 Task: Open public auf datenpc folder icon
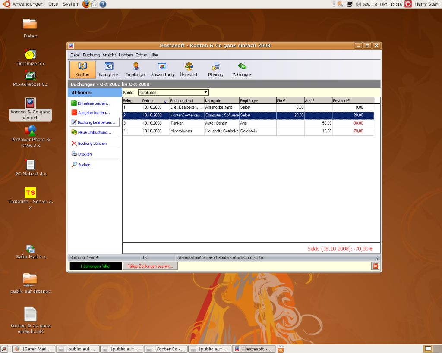coord(31,284)
